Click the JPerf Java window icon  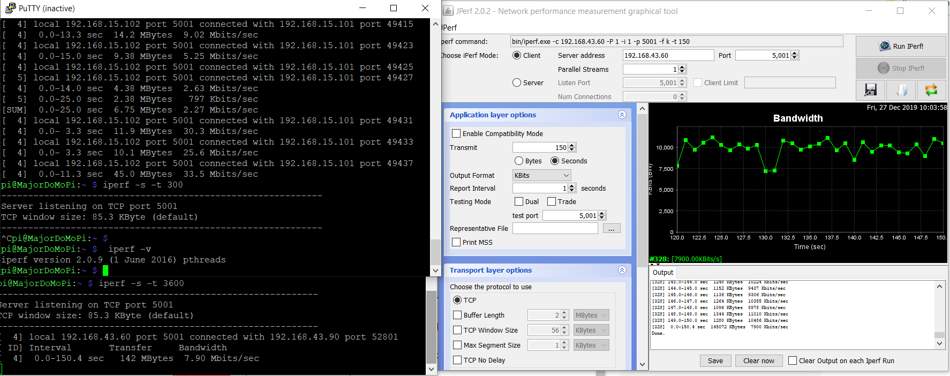(x=448, y=11)
